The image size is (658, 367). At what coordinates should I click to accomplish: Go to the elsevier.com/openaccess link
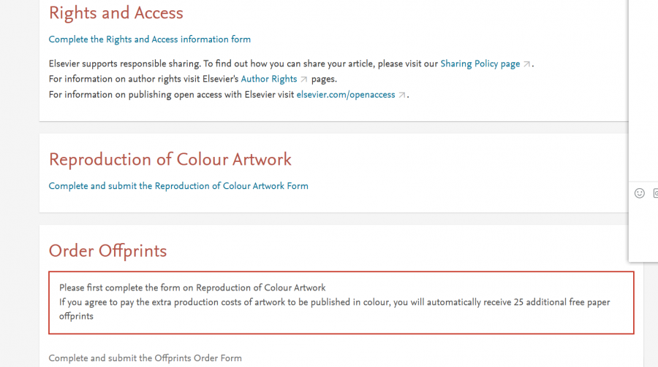click(345, 95)
